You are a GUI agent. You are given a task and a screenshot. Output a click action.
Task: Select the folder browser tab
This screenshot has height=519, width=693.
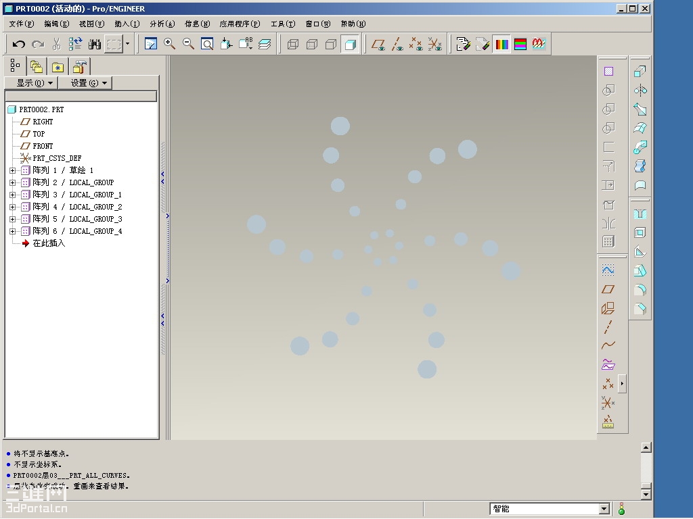tap(37, 67)
